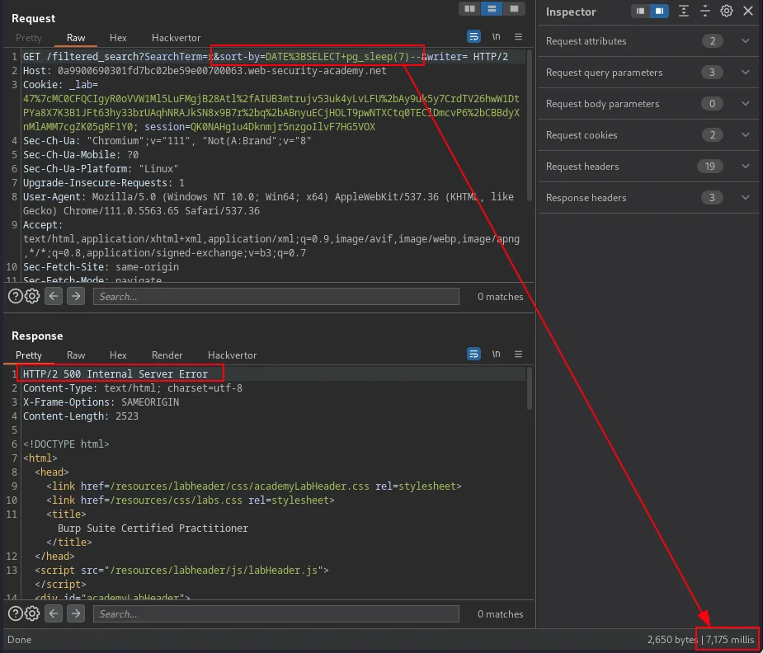Click the Request headers count badge 19

pos(710,167)
